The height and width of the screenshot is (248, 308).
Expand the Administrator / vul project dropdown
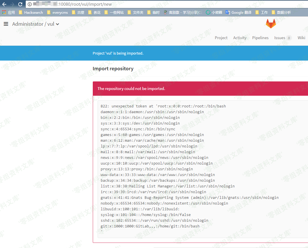click(36, 24)
